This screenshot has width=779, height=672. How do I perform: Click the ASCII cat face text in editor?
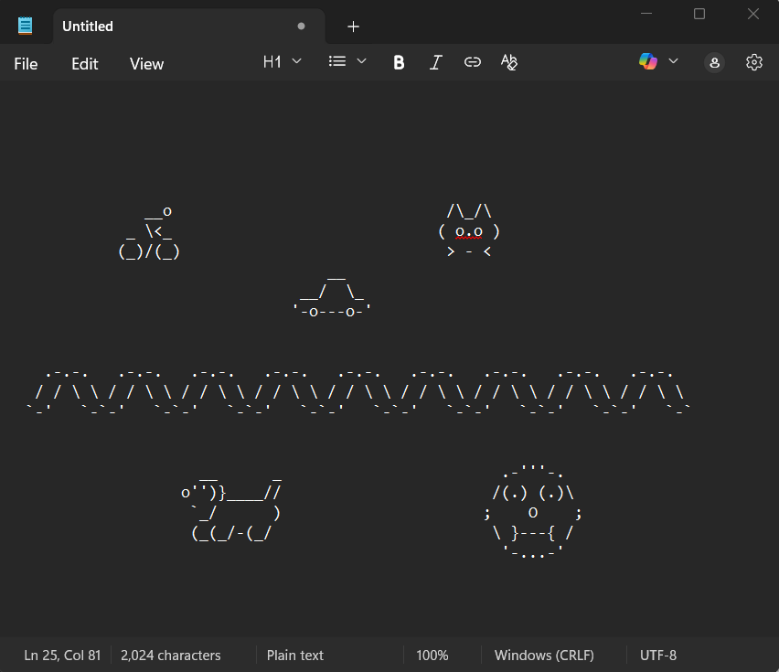point(469,231)
